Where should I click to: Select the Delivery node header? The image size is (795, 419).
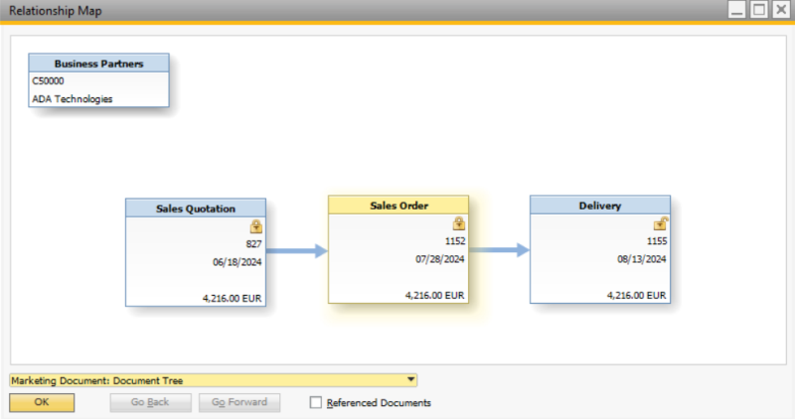click(599, 206)
